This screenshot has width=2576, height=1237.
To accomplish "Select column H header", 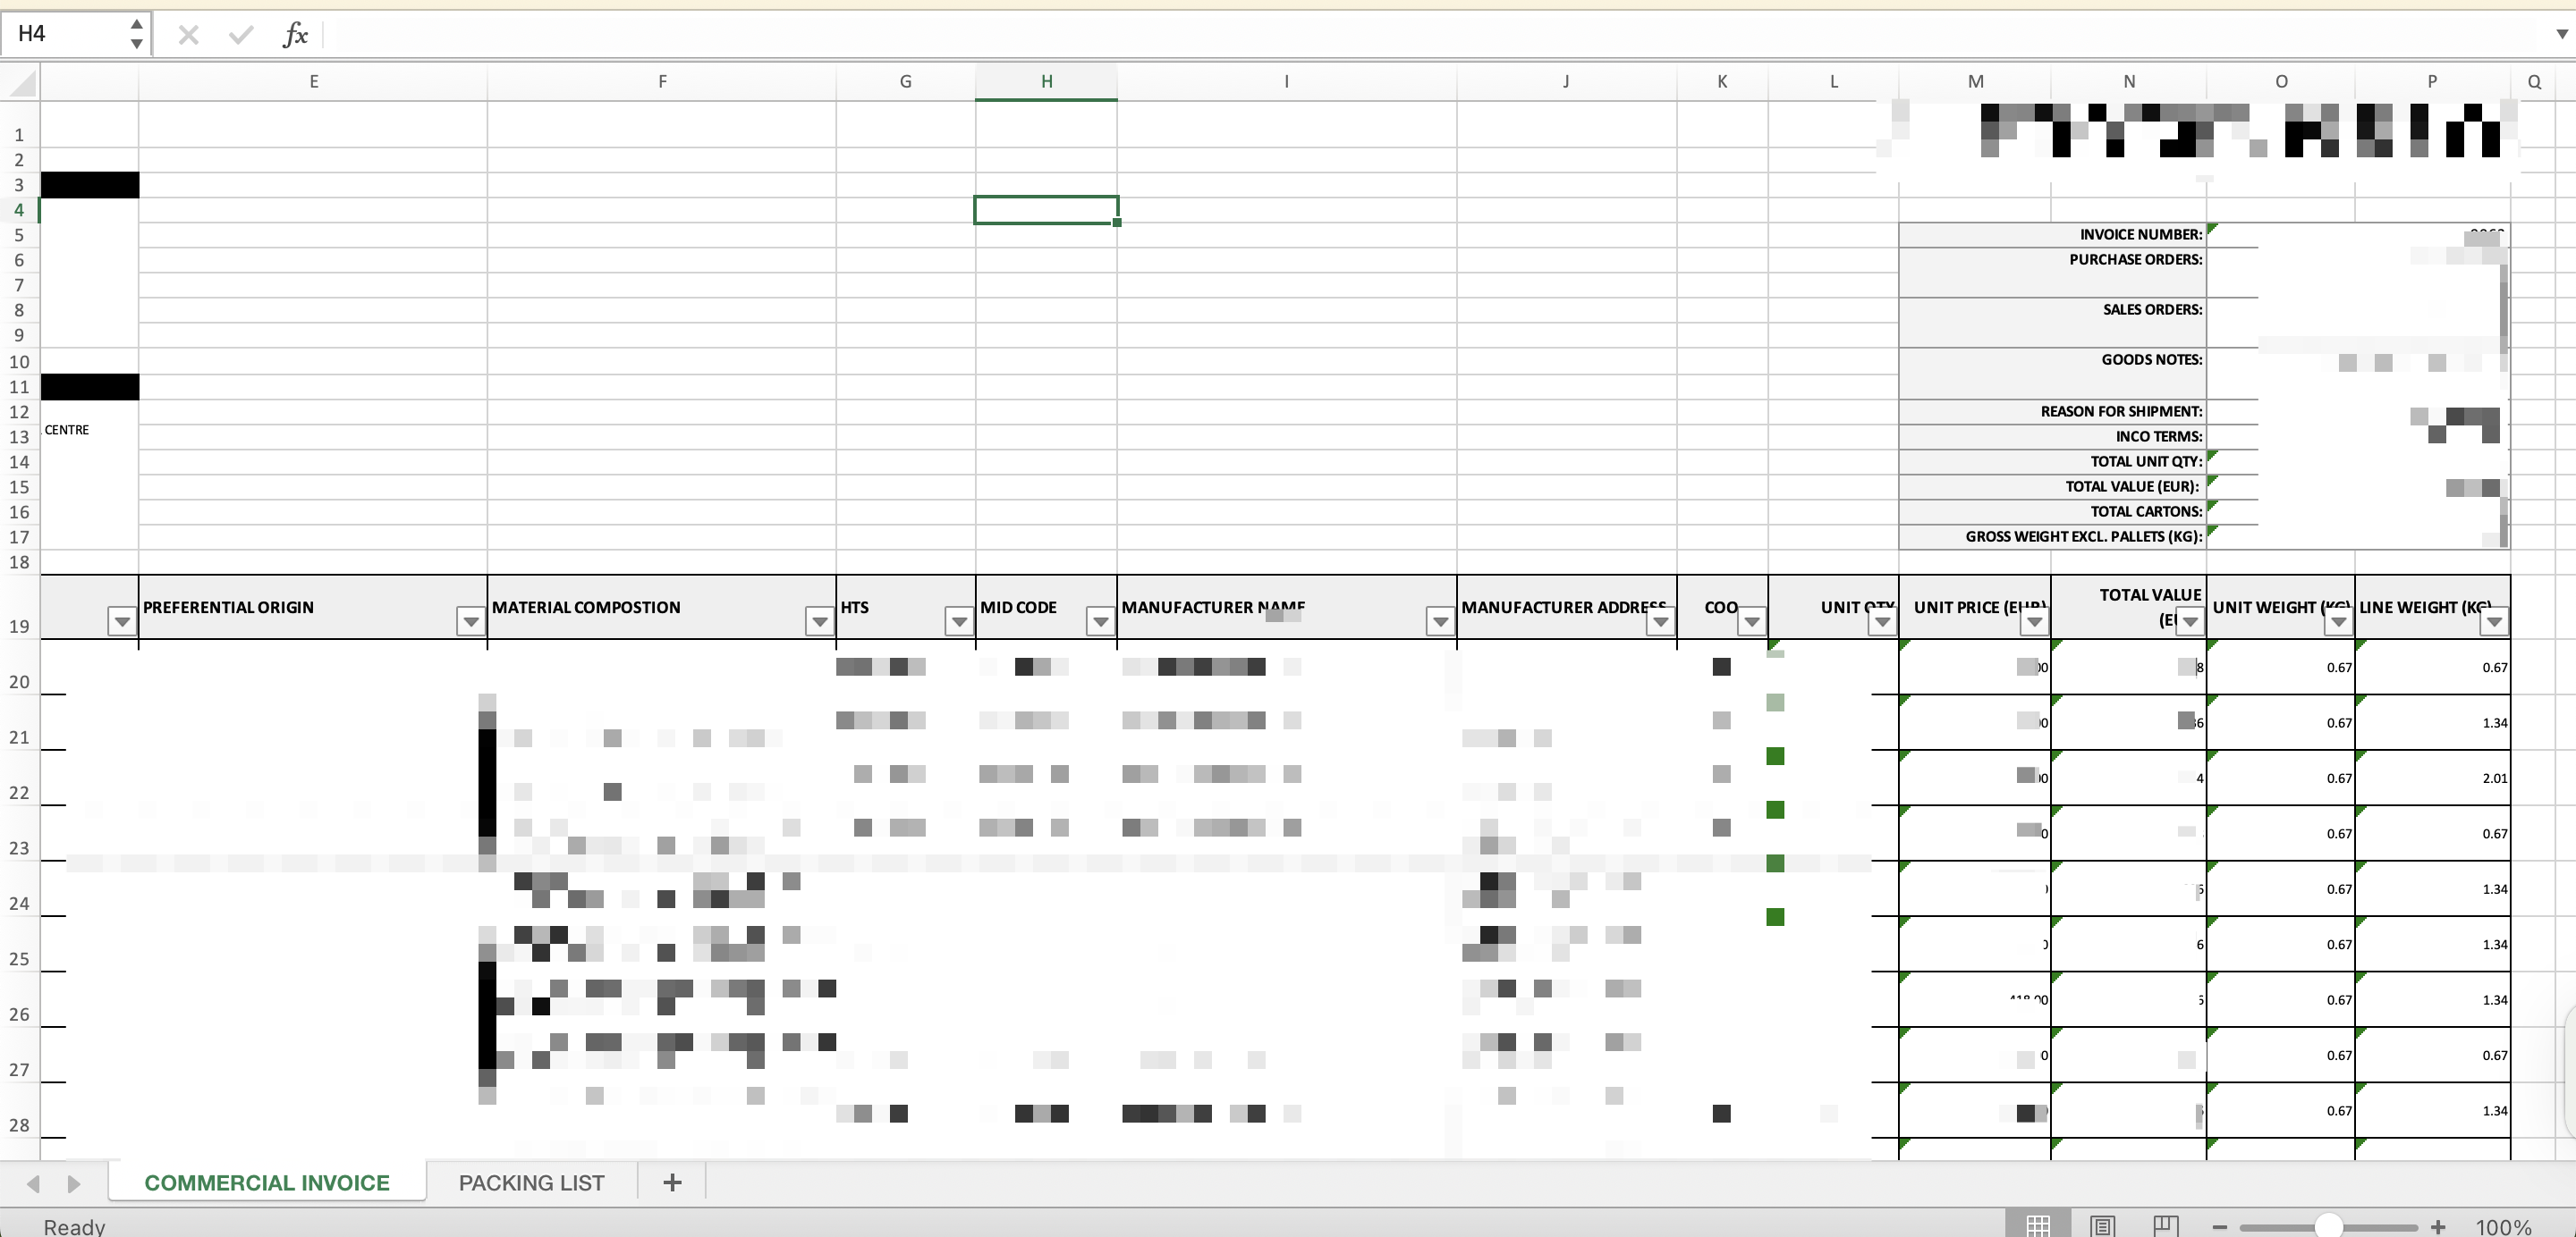I will click(x=1046, y=82).
